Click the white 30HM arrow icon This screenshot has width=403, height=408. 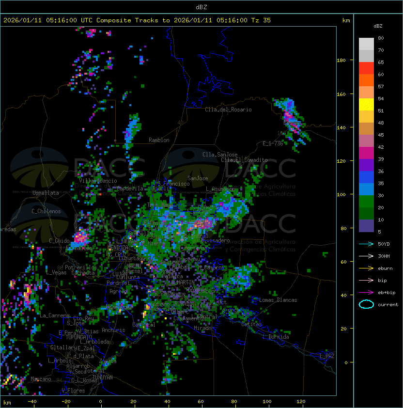tap(366, 256)
